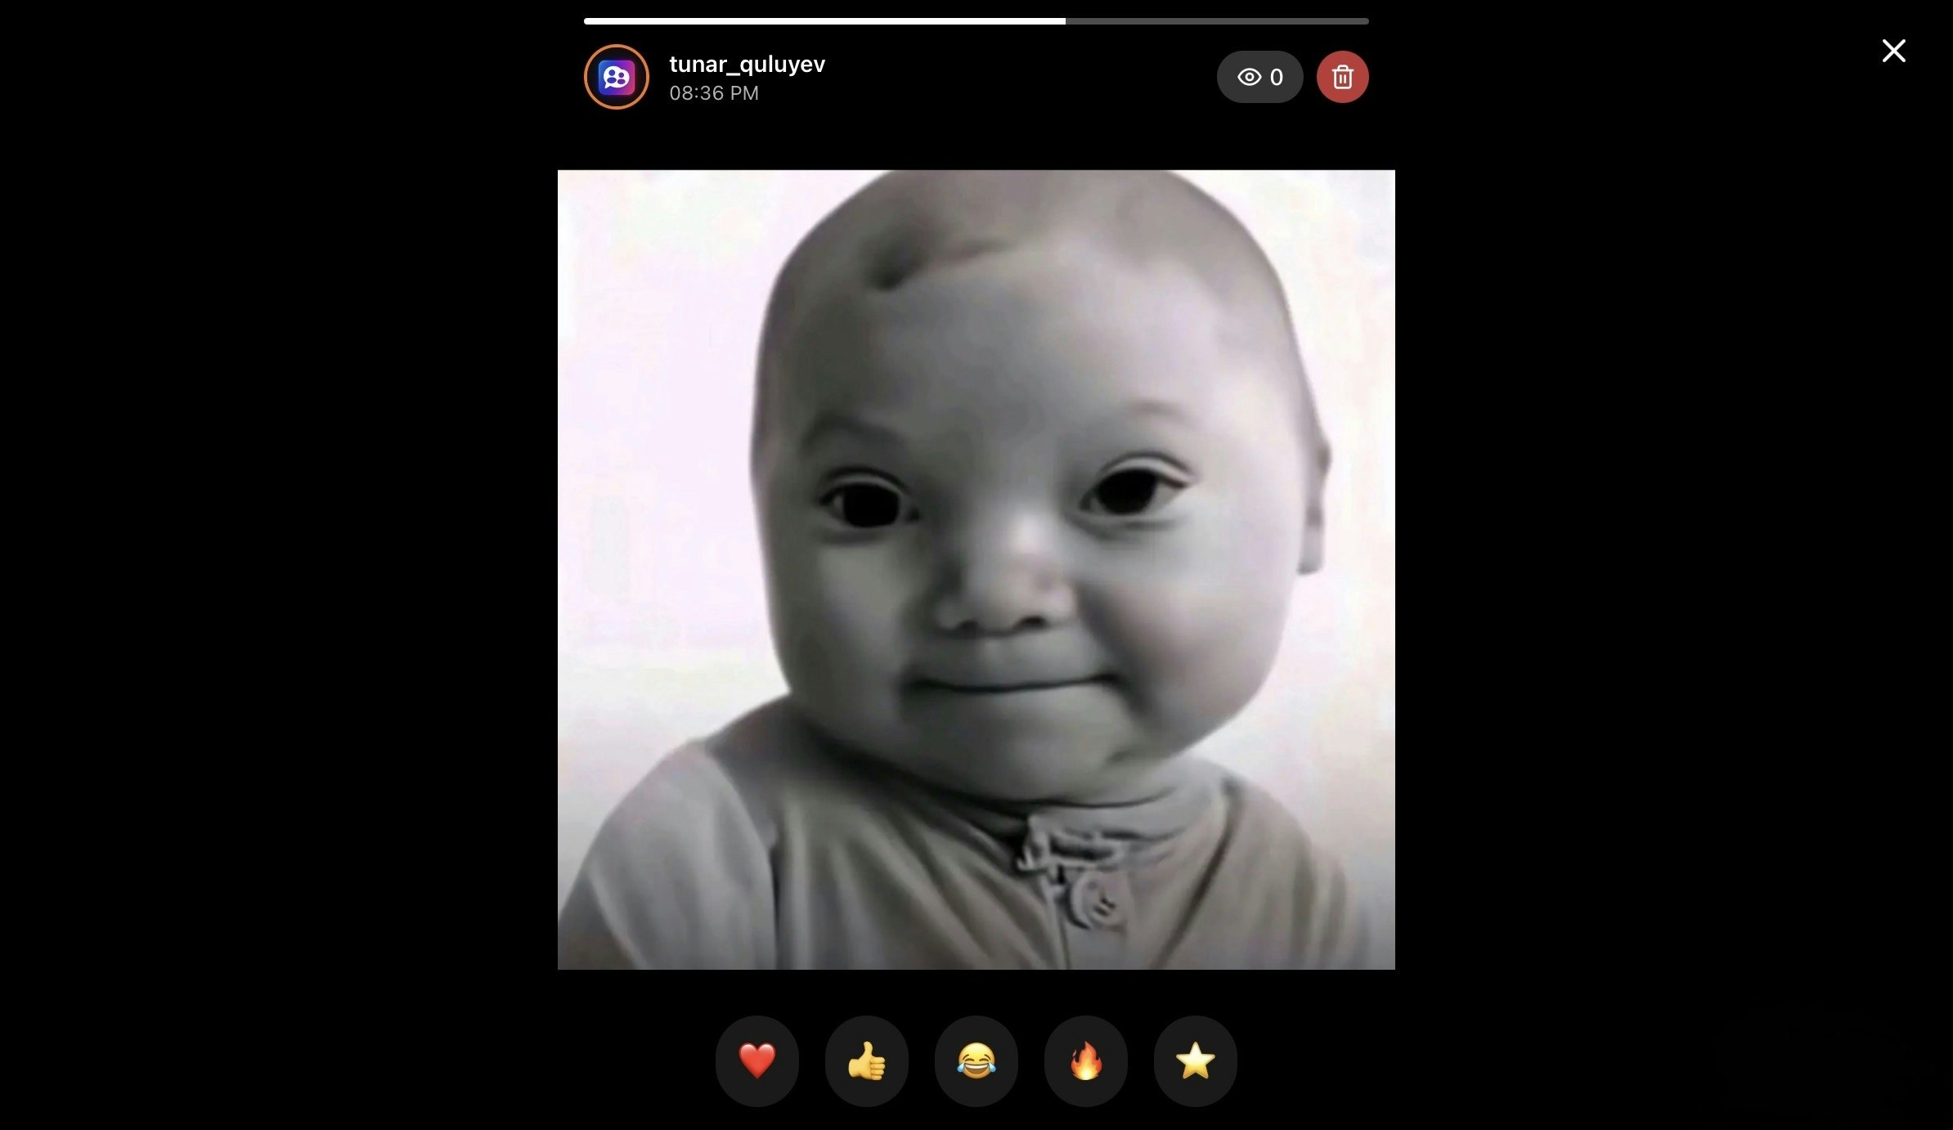1953x1130 pixels.
Task: React with the fire emoji
Action: click(x=1085, y=1060)
